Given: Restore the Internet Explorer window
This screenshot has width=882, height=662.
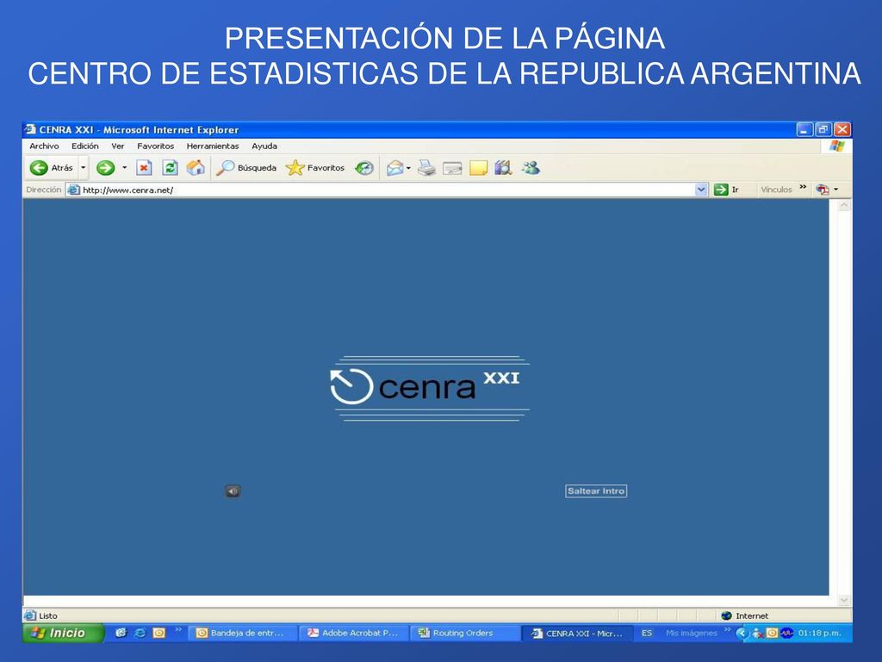Looking at the screenshot, I should coord(823,129).
